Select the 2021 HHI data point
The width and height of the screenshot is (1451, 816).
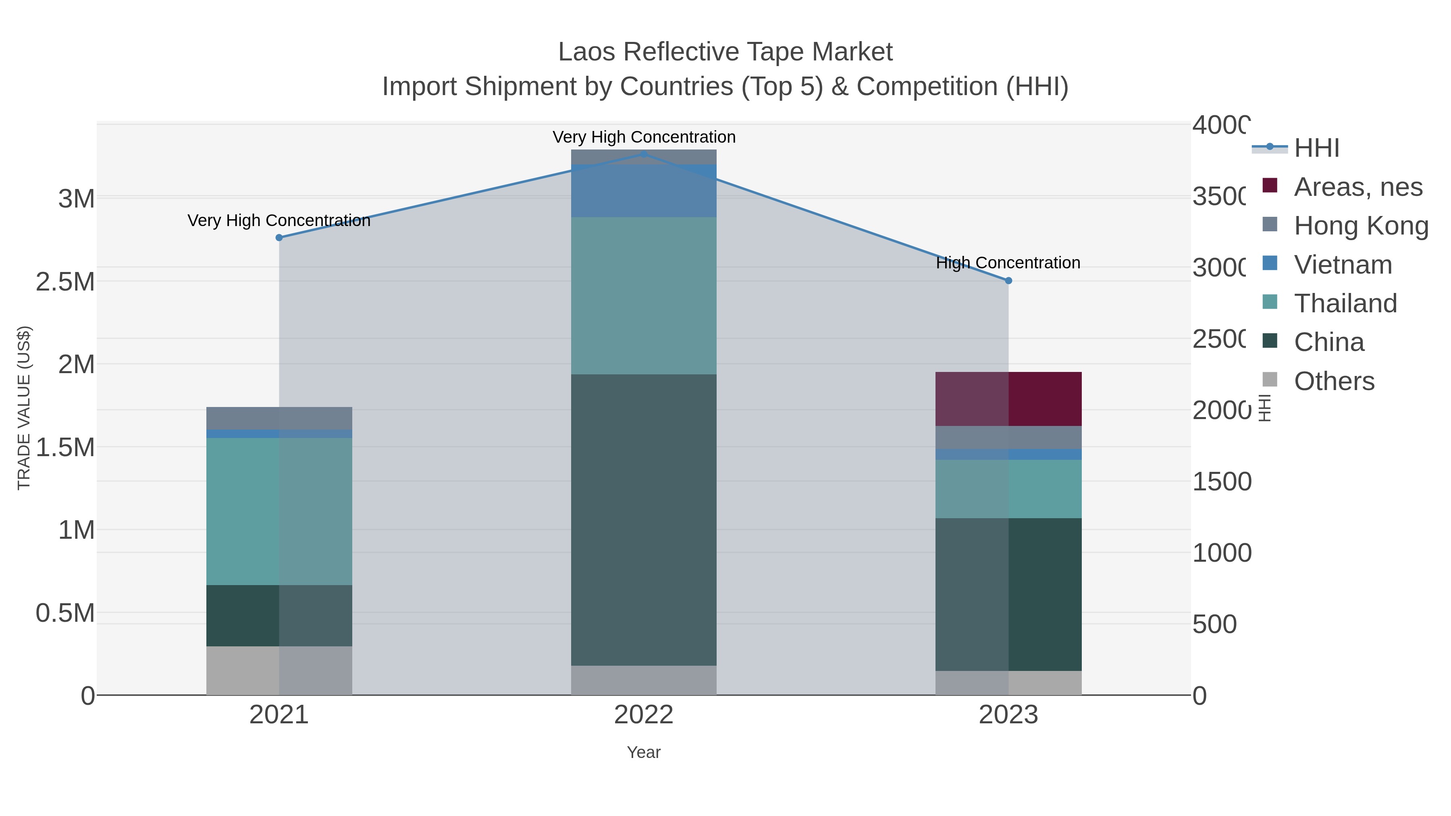(279, 238)
